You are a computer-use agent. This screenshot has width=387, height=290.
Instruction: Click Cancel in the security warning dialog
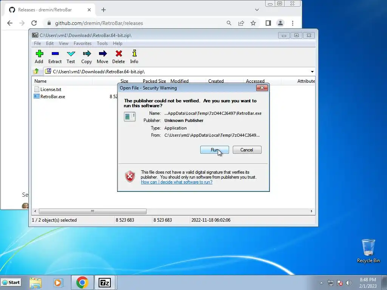pyautogui.click(x=247, y=150)
